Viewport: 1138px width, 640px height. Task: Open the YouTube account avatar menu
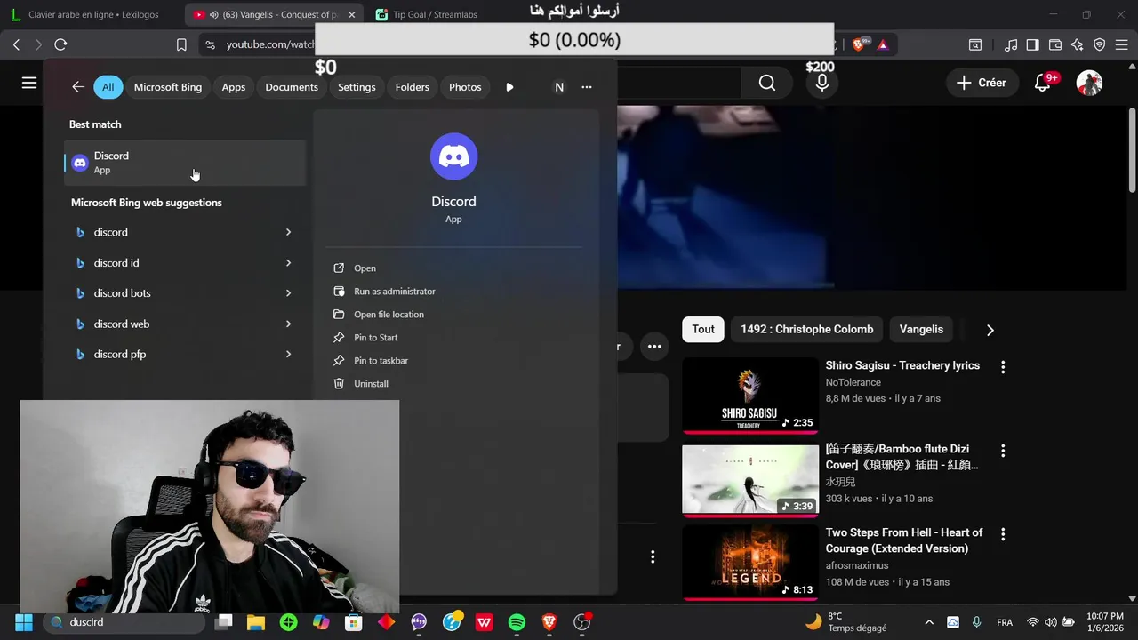click(1089, 83)
